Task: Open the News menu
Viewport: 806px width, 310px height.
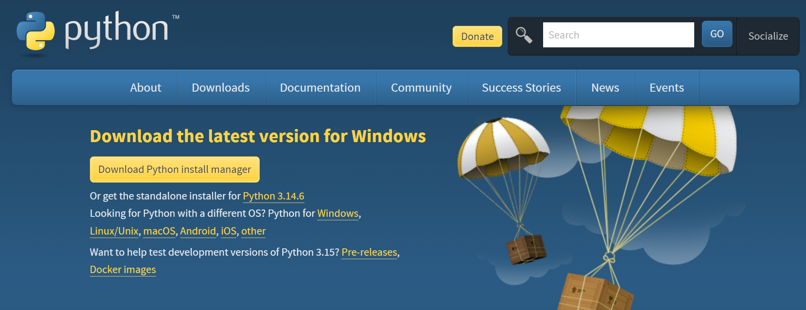Action: coord(605,88)
